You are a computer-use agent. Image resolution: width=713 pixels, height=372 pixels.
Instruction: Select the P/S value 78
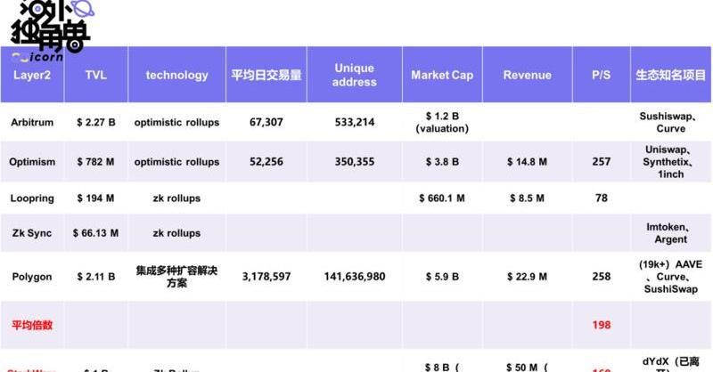click(601, 198)
